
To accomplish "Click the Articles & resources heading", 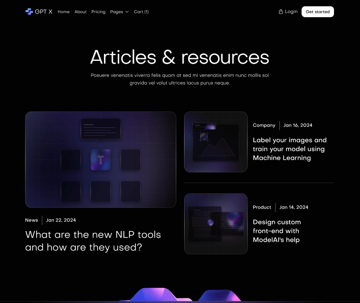I will [x=180, y=57].
